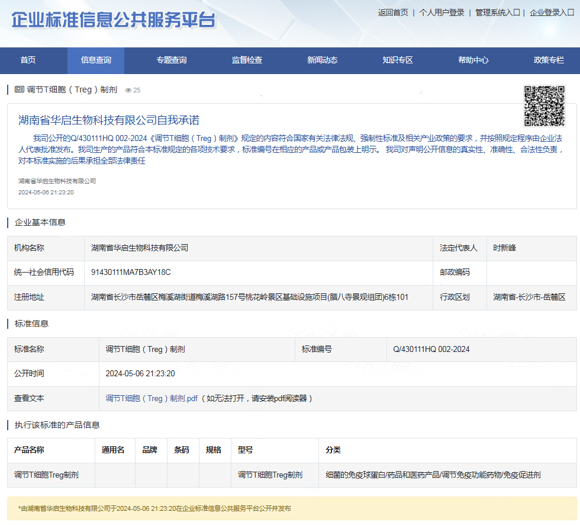Open the 调节T细胞（Treg）制剂.pdf file link
The width and height of the screenshot is (580, 525).
152,399
